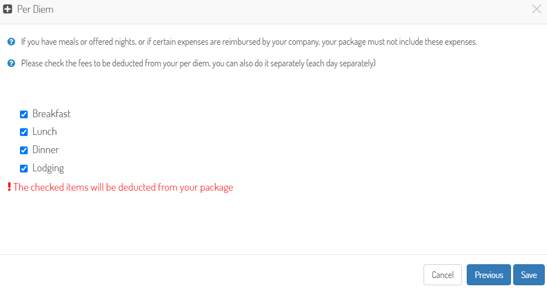Viewport: 547px width, 288px height.
Task: Toggle the Lodging checkbox
Action: tap(24, 169)
